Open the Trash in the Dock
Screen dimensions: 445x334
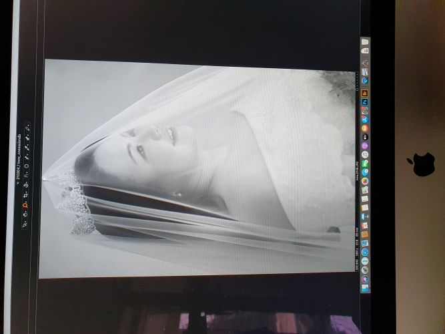tap(365, 41)
